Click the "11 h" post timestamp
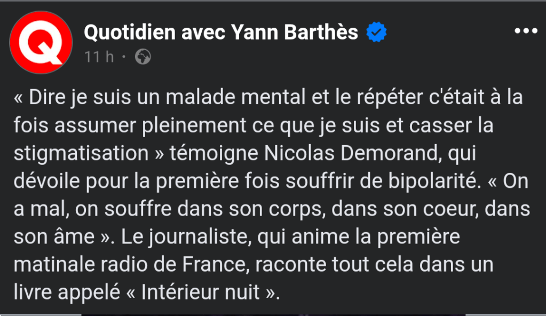The image size is (546, 316). pyautogui.click(x=99, y=57)
